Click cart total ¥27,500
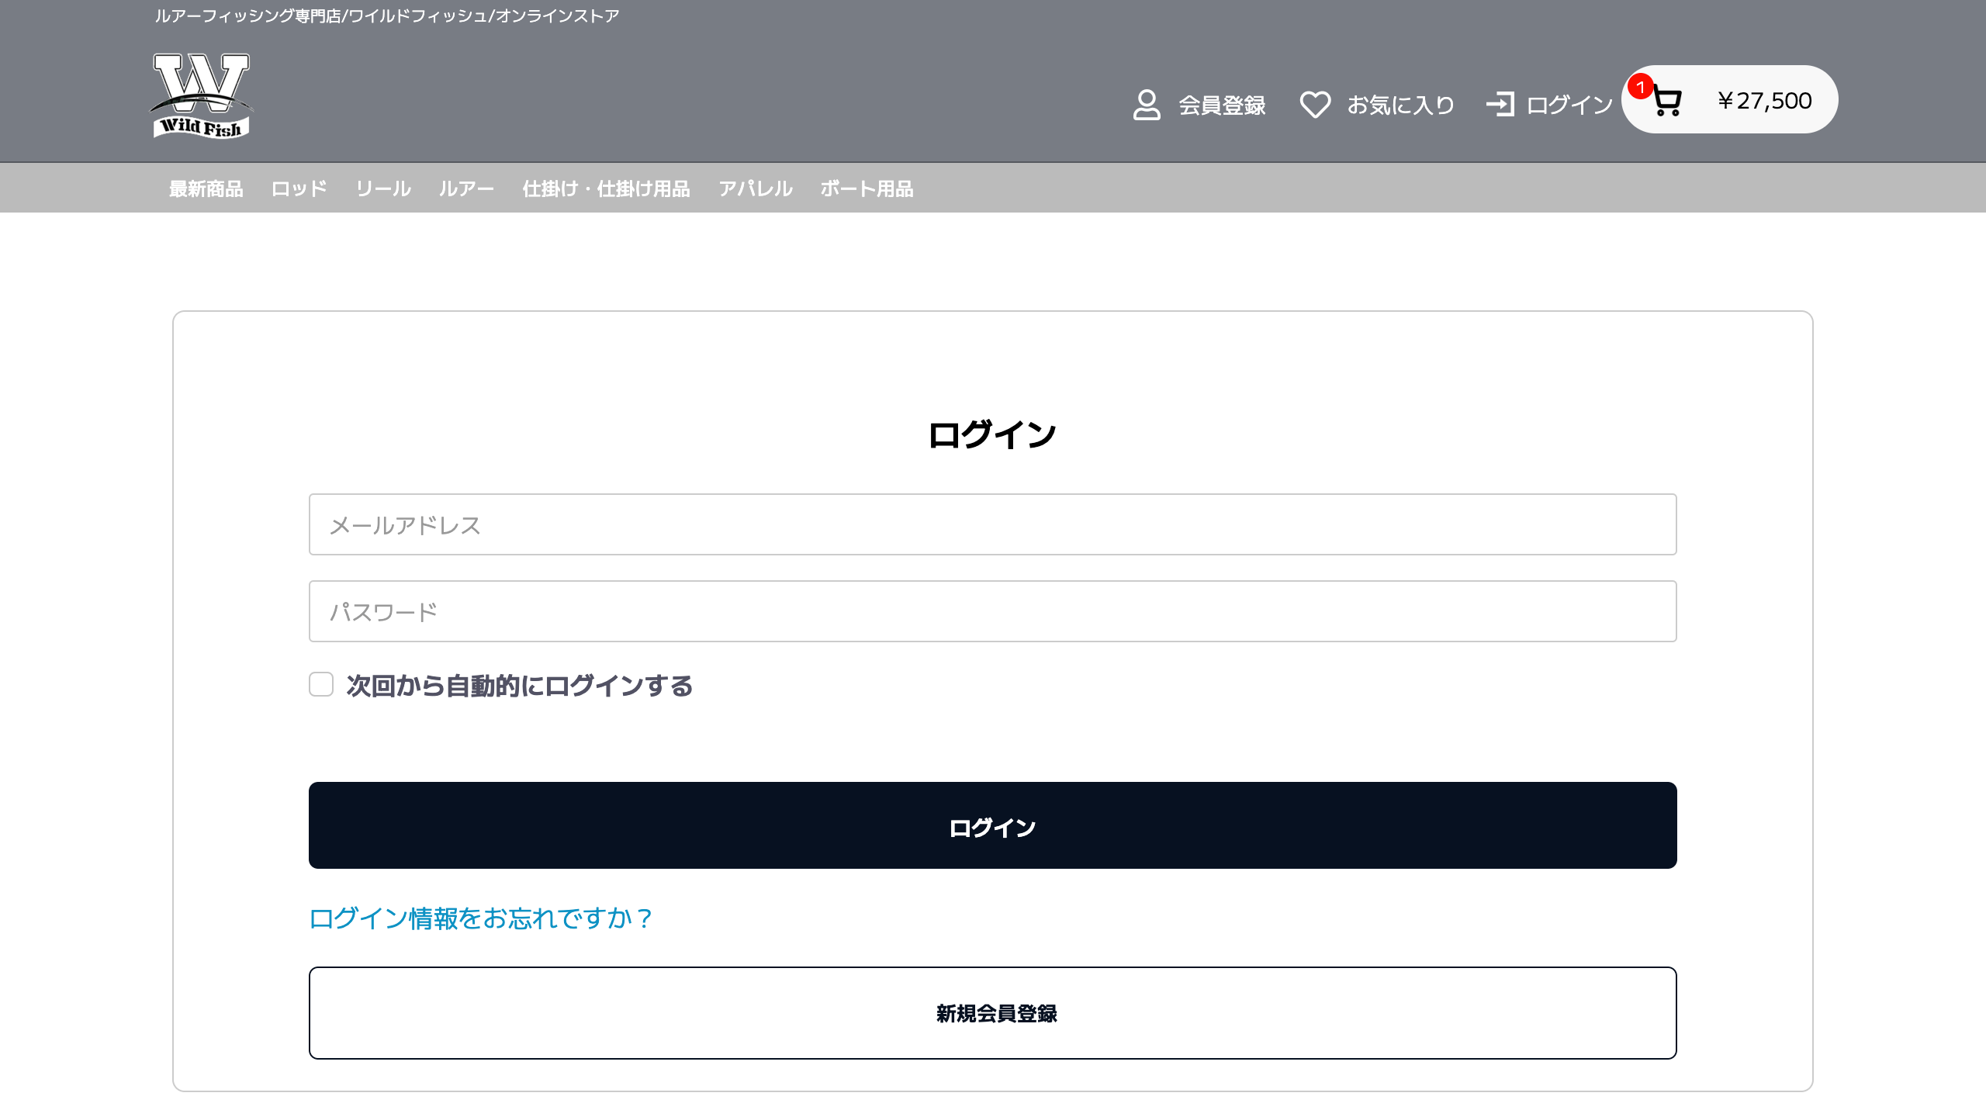 point(1764,101)
